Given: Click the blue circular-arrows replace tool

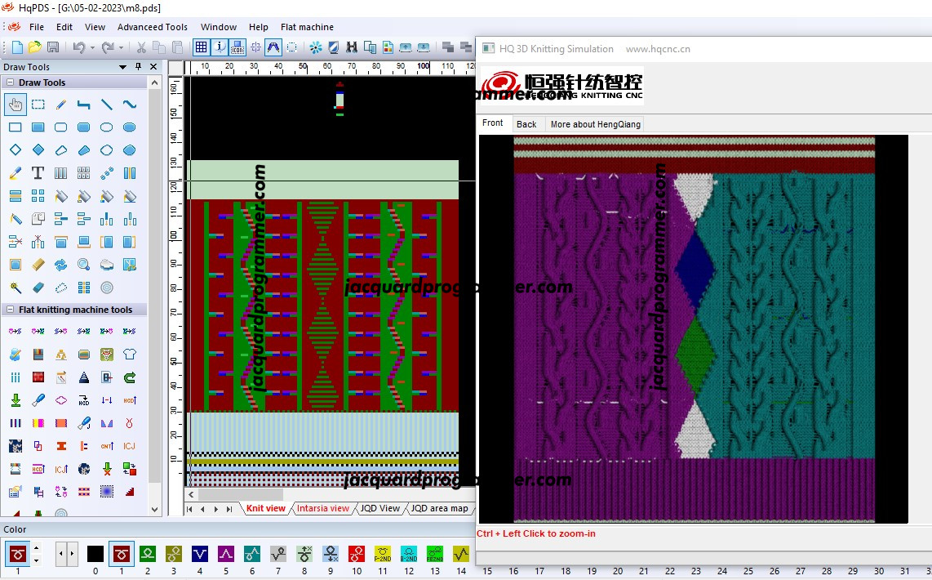Looking at the screenshot, I should point(60,265).
